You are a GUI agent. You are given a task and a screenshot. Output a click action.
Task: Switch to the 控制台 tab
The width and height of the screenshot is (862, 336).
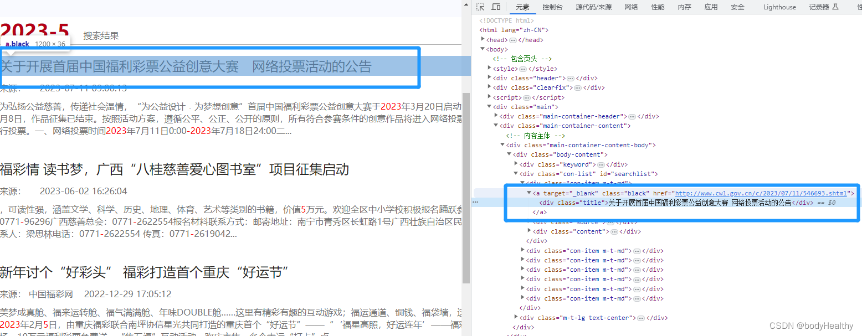552,7
